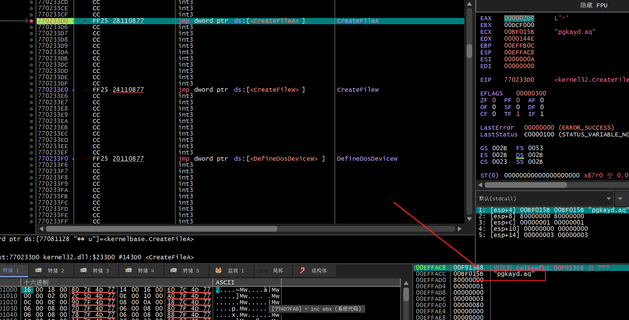629x320 pixels.
Task: Select stack row at address 00EFFAD4
Action: [521, 286]
